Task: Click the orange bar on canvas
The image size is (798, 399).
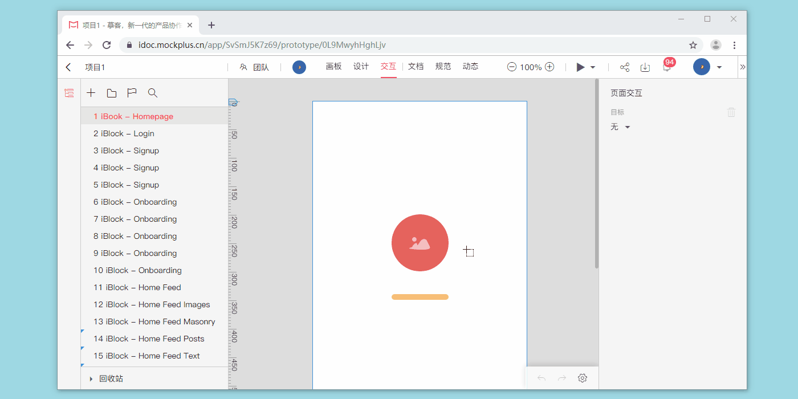Action: [420, 297]
